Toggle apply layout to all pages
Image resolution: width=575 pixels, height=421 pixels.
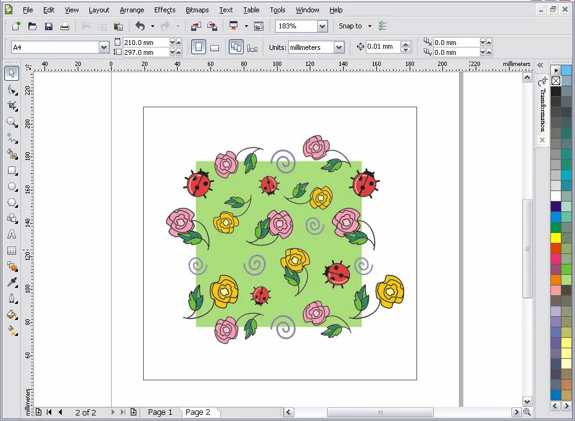tap(236, 47)
